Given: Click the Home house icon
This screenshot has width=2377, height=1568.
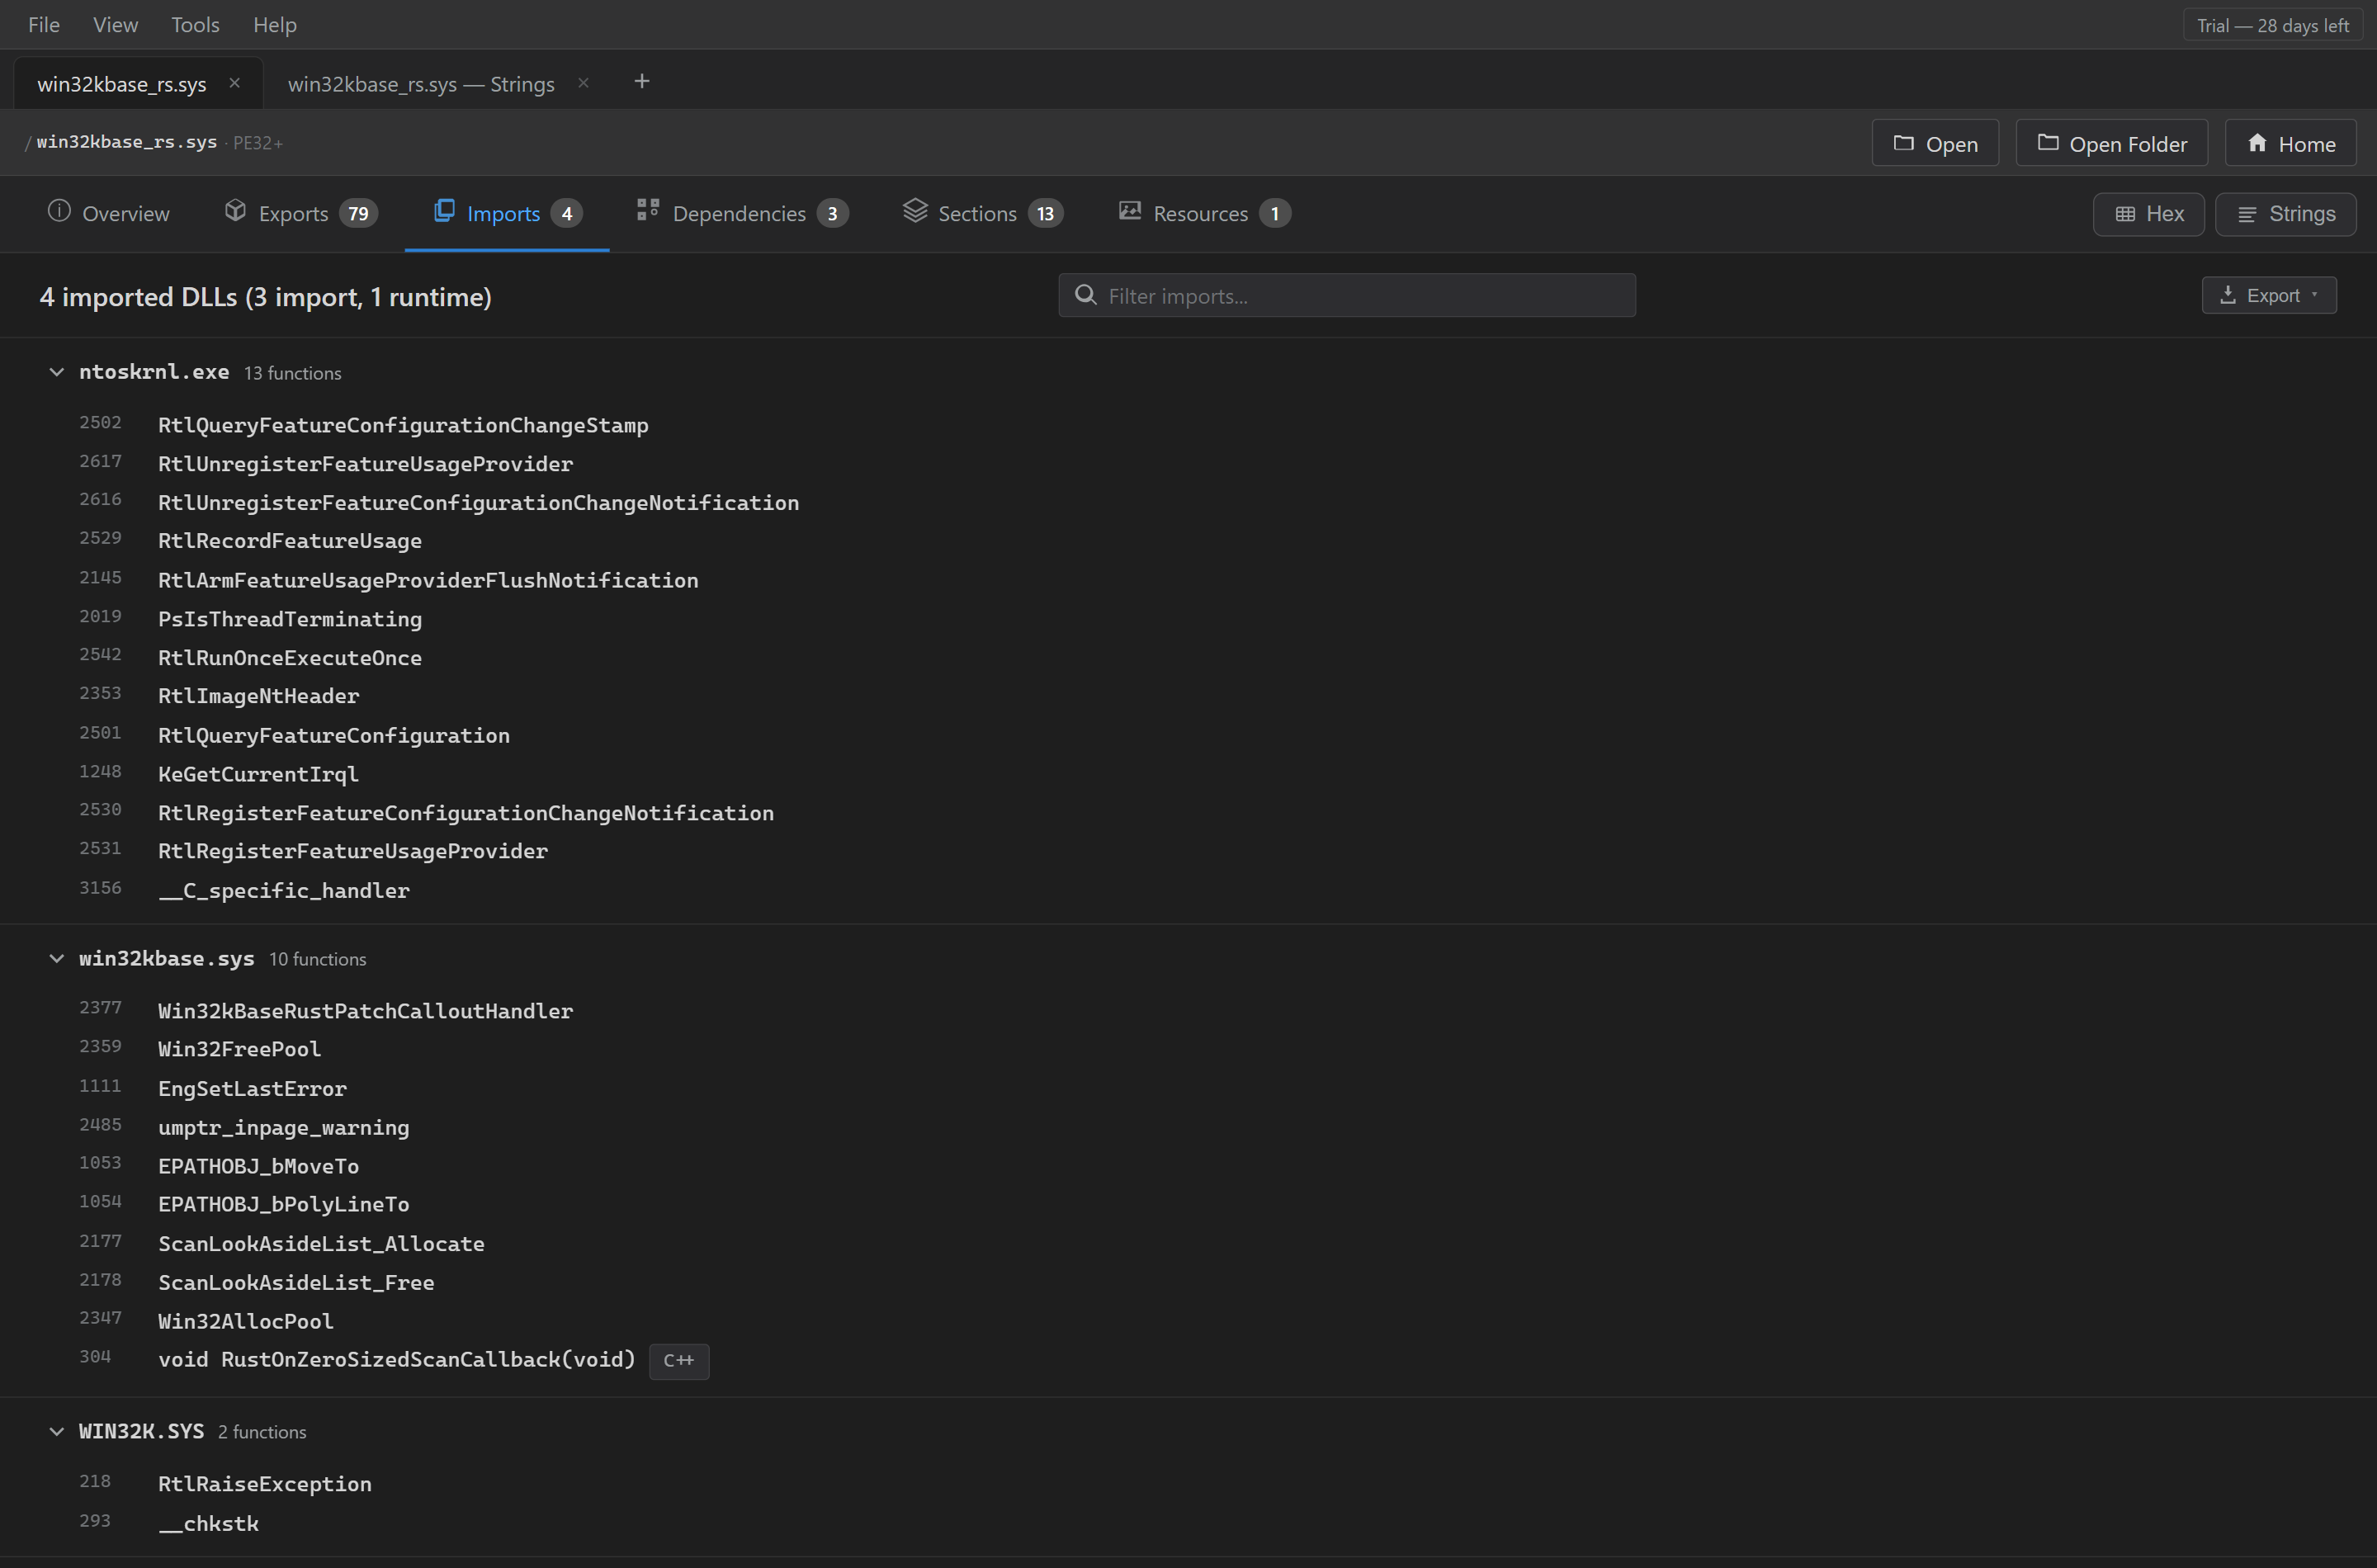Looking at the screenshot, I should tap(2257, 142).
